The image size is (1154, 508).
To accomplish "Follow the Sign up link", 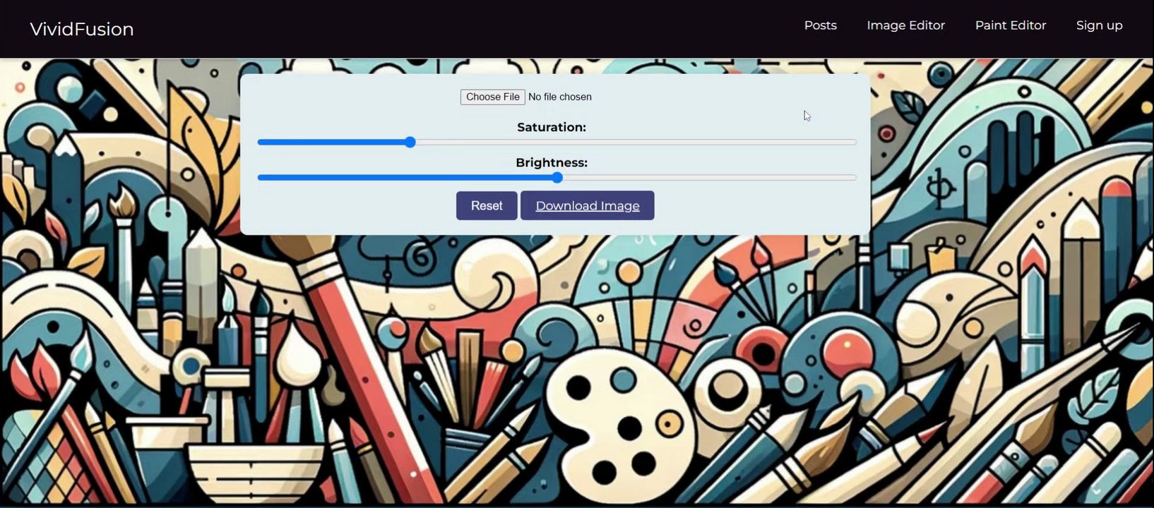I will (1099, 25).
